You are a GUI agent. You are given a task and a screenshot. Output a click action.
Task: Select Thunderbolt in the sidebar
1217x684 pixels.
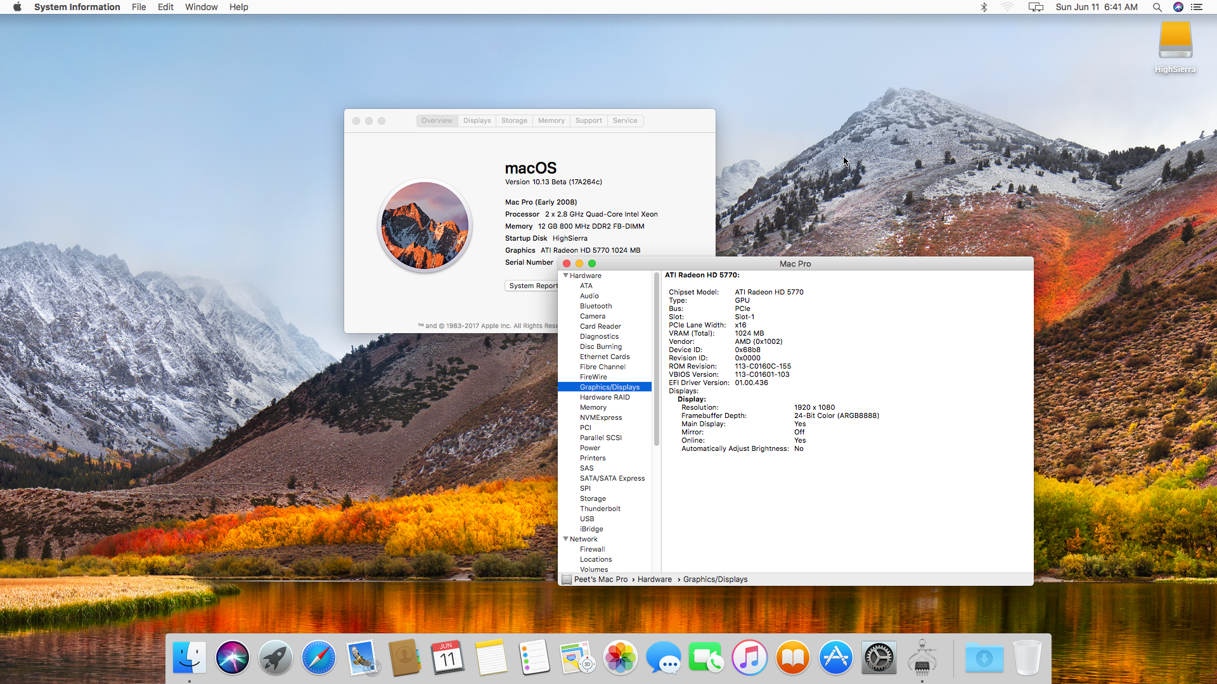coord(600,509)
